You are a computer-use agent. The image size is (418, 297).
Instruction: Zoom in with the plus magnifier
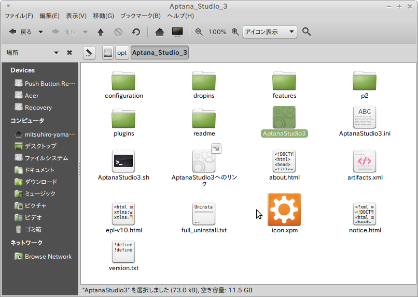(x=235, y=32)
